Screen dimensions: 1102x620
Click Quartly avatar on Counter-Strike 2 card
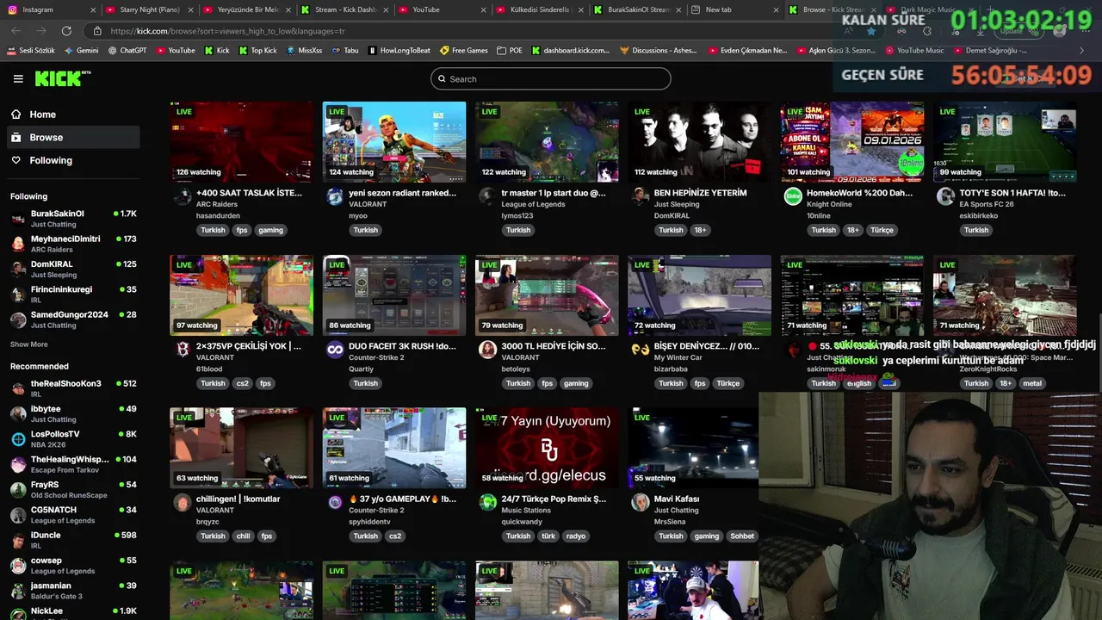click(x=335, y=349)
